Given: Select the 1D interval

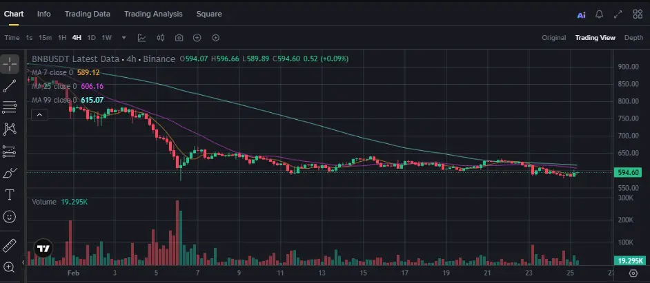Looking at the screenshot, I should pos(92,38).
